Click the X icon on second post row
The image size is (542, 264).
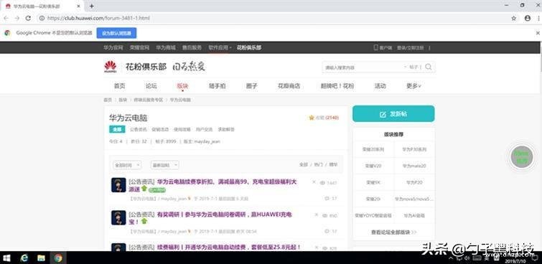click(316, 214)
